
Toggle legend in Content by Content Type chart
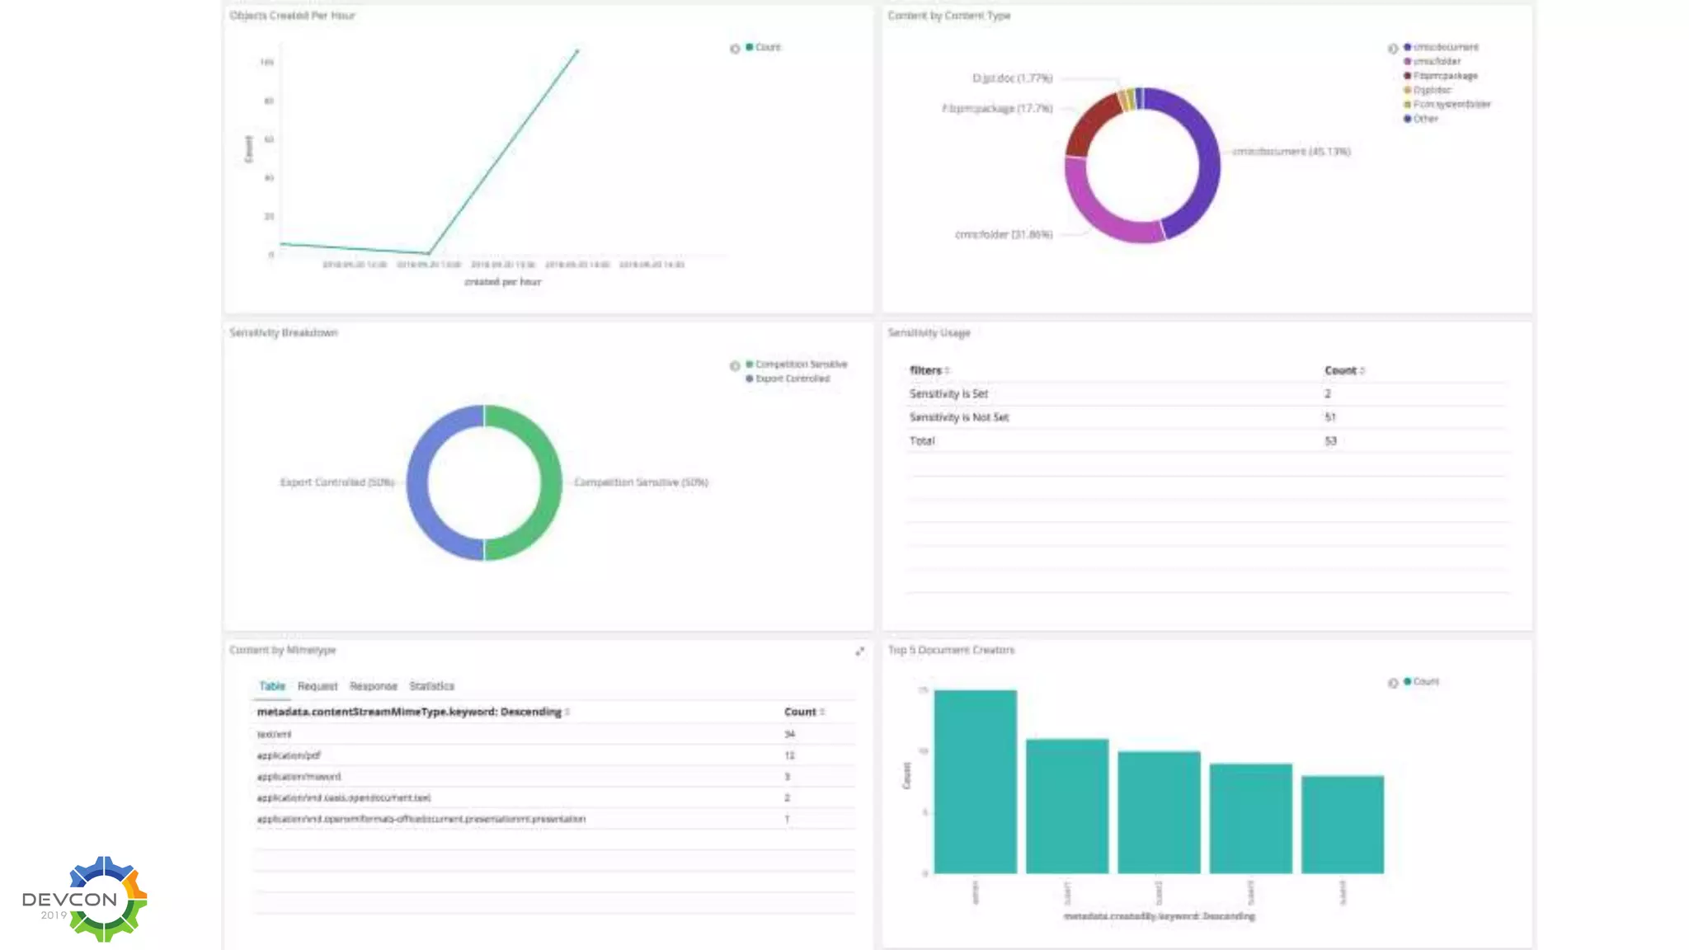[x=1393, y=49]
